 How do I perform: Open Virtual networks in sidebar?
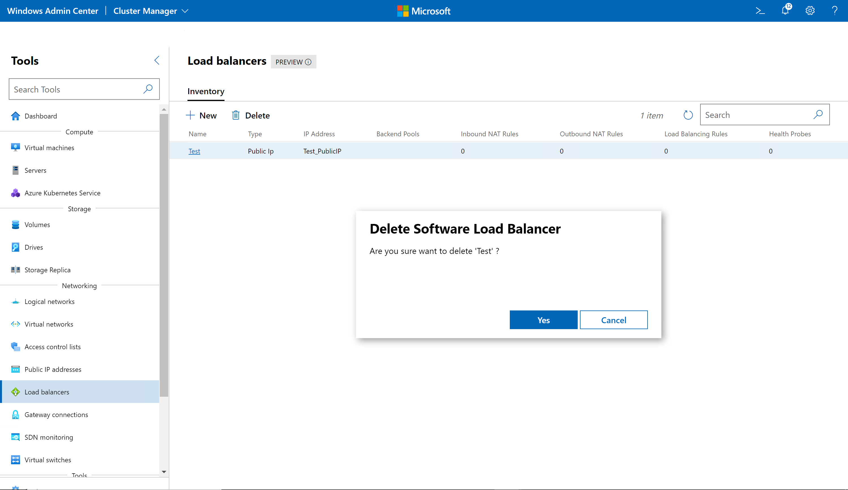click(48, 324)
